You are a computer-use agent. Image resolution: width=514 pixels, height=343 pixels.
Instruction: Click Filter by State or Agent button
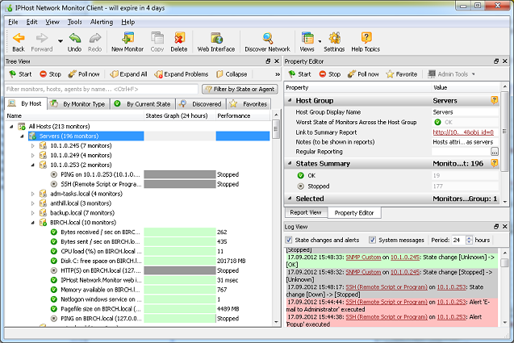click(x=240, y=90)
